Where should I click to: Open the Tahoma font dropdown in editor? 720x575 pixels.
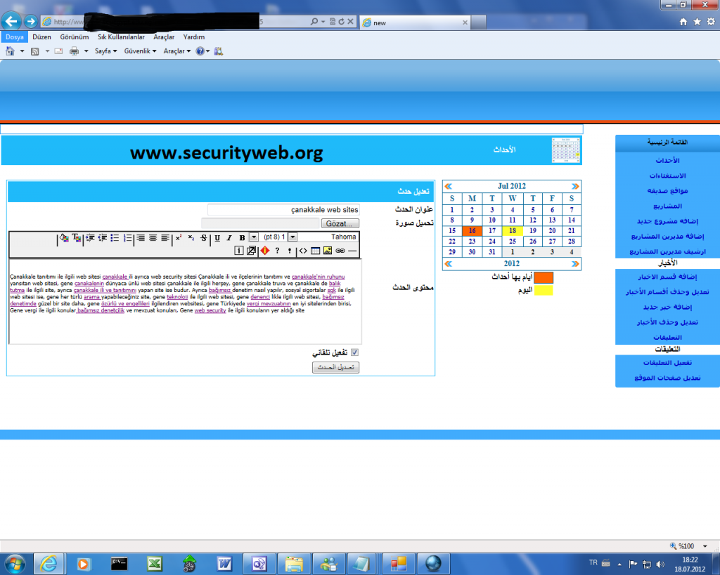pos(292,237)
